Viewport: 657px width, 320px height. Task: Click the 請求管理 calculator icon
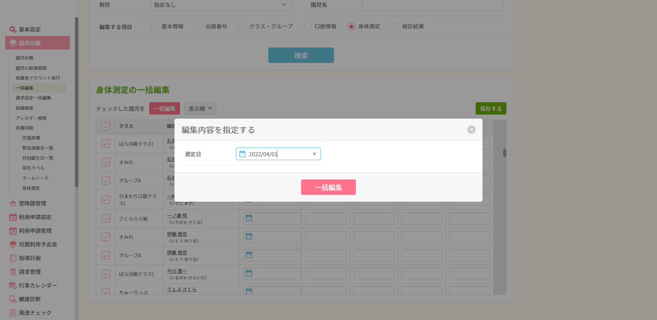coord(13,272)
